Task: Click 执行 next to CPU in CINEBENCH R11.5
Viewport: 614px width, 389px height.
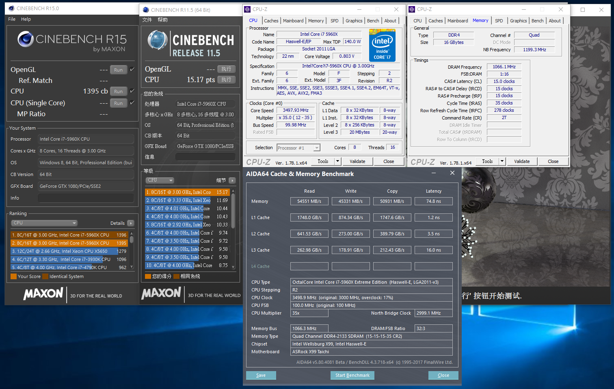Action: [227, 80]
